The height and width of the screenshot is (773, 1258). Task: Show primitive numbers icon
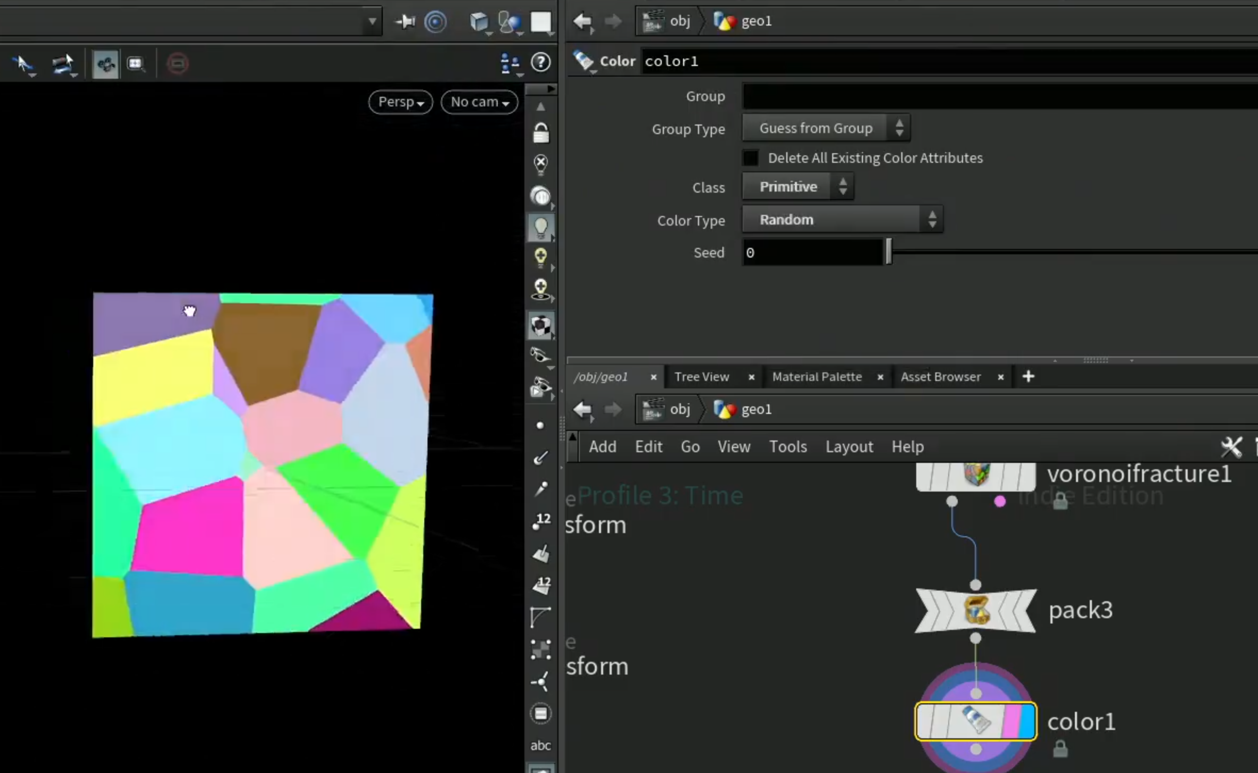point(541,585)
